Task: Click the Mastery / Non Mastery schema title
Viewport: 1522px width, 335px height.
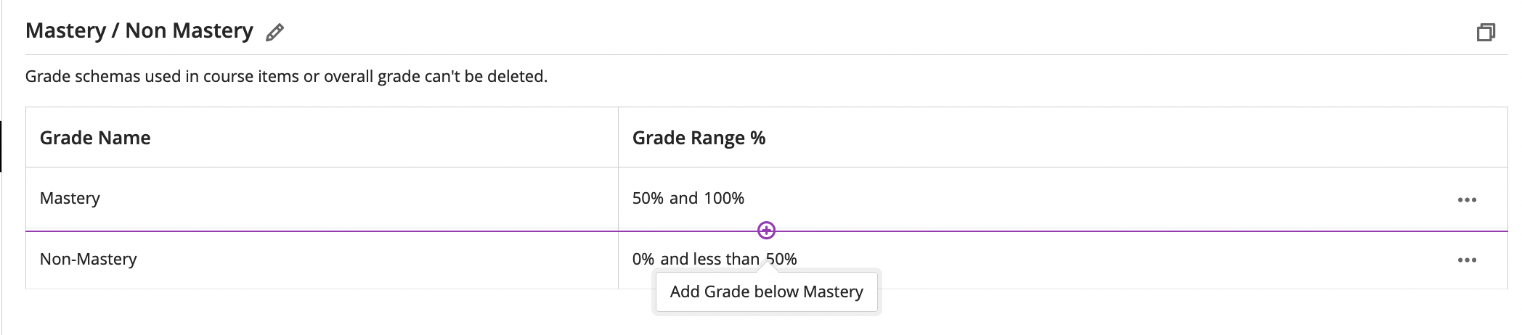Action: click(x=139, y=30)
